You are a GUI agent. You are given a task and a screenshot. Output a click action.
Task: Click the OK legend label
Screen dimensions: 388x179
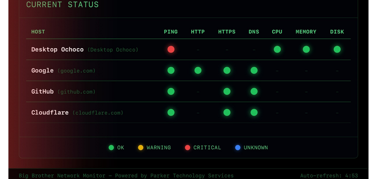click(x=121, y=148)
